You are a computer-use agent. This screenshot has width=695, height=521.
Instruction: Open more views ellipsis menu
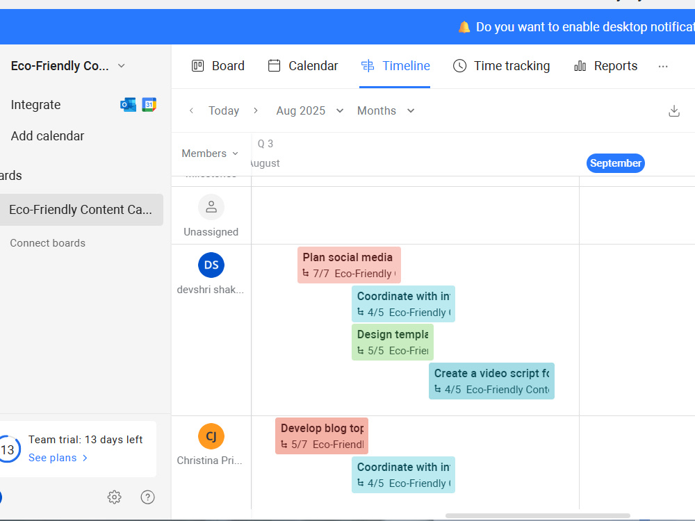[x=662, y=66]
